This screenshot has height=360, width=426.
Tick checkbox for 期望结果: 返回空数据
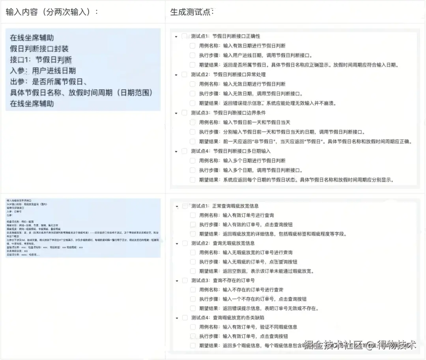coord(193,271)
